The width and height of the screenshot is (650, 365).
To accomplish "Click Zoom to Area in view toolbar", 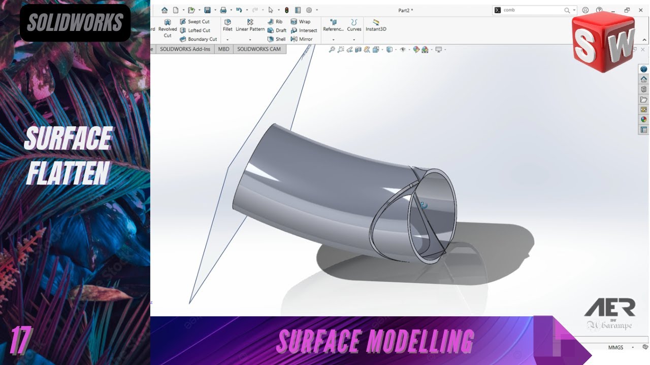I will click(341, 50).
